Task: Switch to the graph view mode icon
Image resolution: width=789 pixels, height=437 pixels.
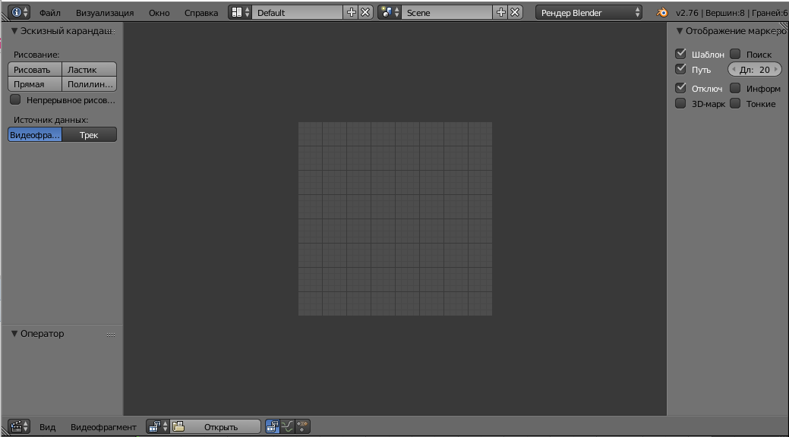Action: pos(287,426)
